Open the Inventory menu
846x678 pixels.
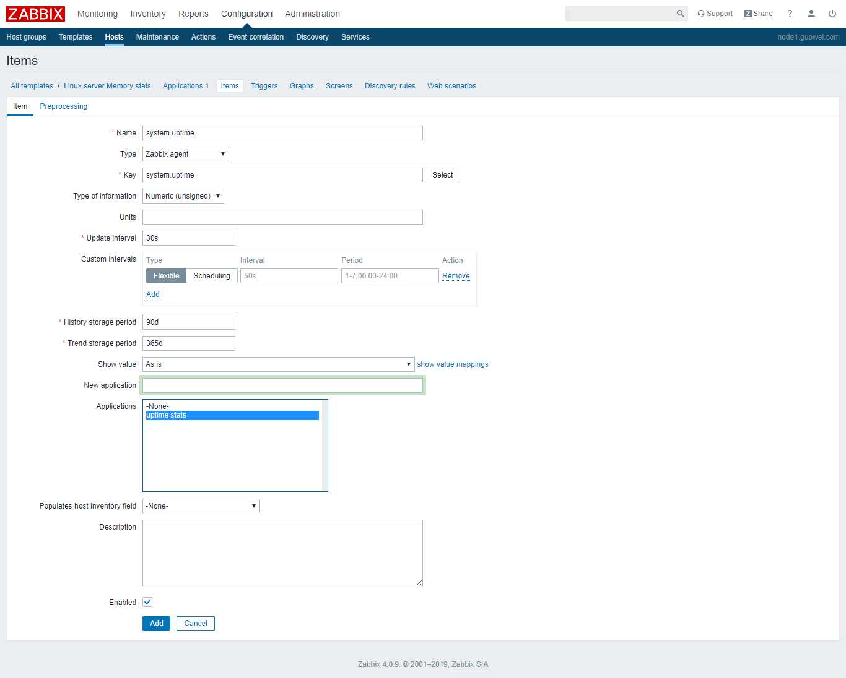(148, 14)
